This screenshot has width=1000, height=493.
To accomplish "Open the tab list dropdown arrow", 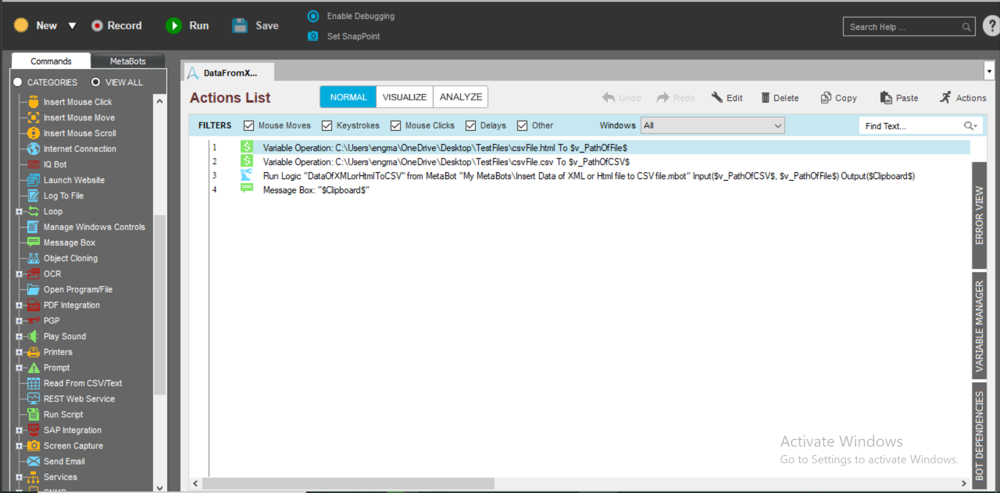I will coord(989,71).
